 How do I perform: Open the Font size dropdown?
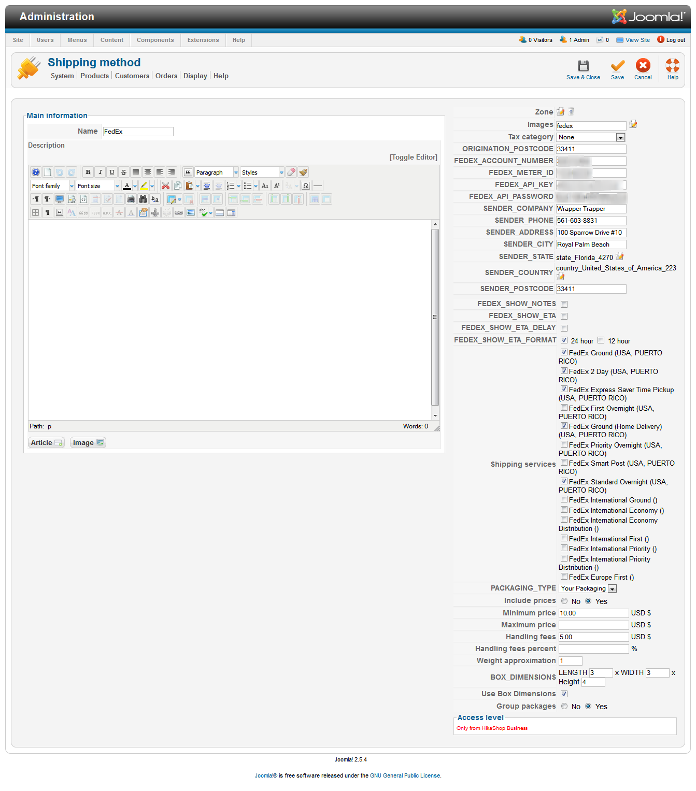(98, 185)
